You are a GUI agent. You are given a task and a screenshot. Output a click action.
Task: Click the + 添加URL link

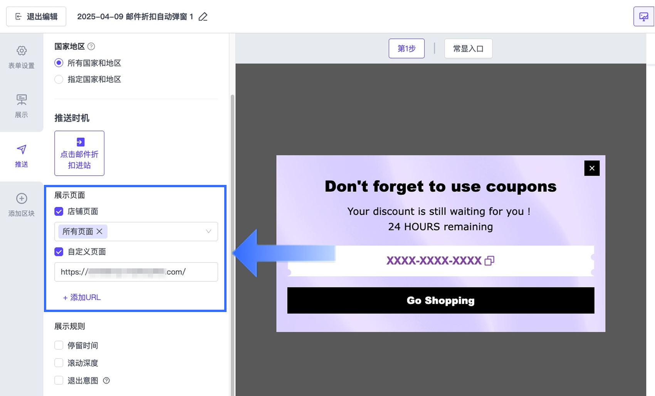pyautogui.click(x=82, y=297)
